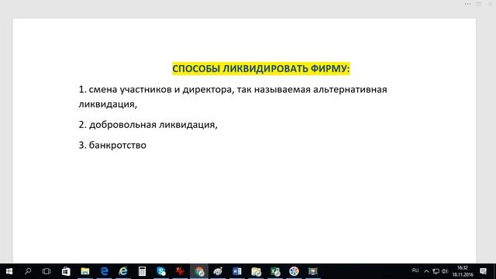This screenshot has height=279, width=496.
Task: Open the Windows Start menu
Action: pos(9,271)
